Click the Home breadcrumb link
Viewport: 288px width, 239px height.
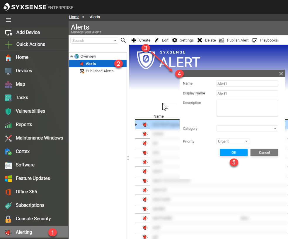[x=74, y=17]
